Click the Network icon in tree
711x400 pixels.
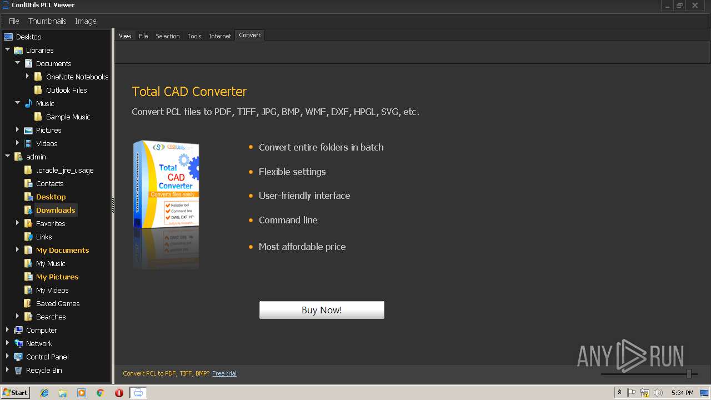[18, 343]
